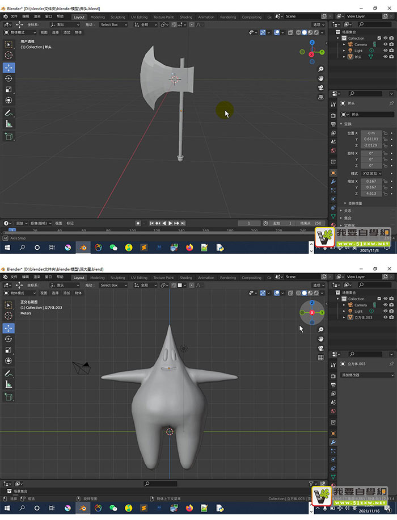The image size is (397, 520).
Task: Switch to Sculpting tab in 派大星.blend window
Action: click(x=118, y=278)
